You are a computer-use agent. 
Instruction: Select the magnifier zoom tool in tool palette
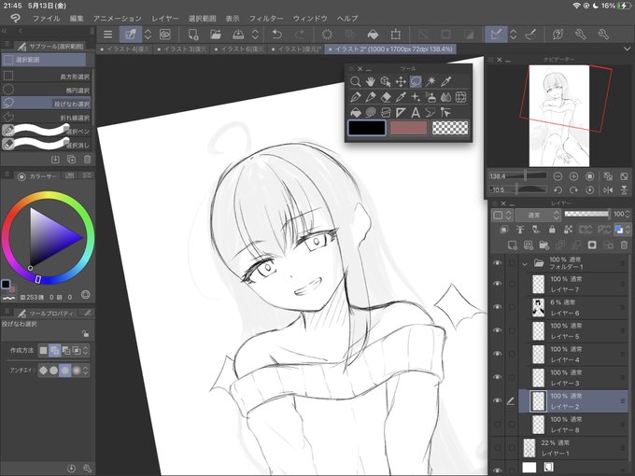tap(355, 81)
